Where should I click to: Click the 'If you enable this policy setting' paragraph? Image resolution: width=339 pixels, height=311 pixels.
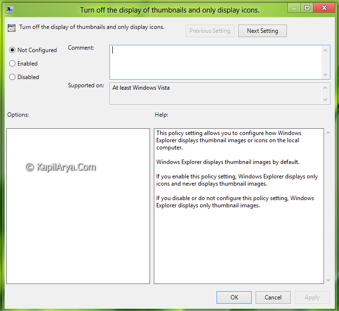click(237, 180)
